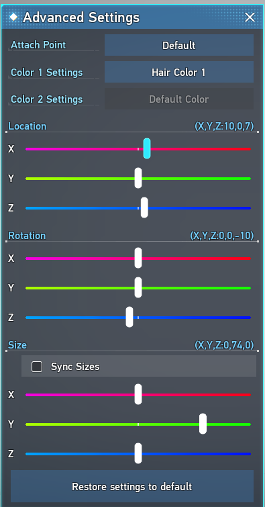The height and width of the screenshot is (507, 265).
Task: Close the Advanced Settings panel
Action: click(250, 17)
